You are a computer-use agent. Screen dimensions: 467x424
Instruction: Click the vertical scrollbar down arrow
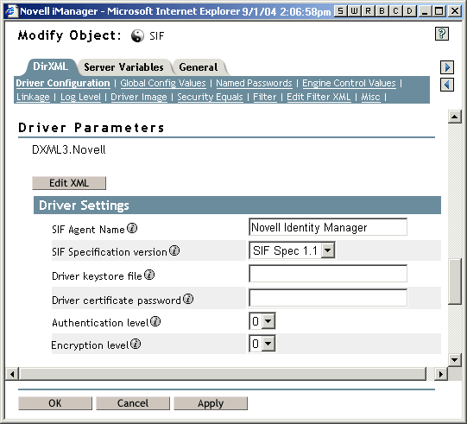pyautogui.click(x=455, y=359)
